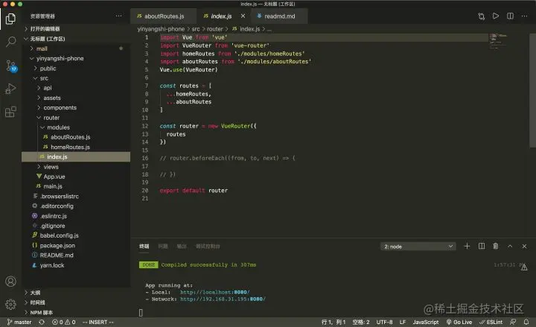This screenshot has width=536, height=327.
Task: Open the 192.168.31.195:8080 network link
Action: [223, 299]
